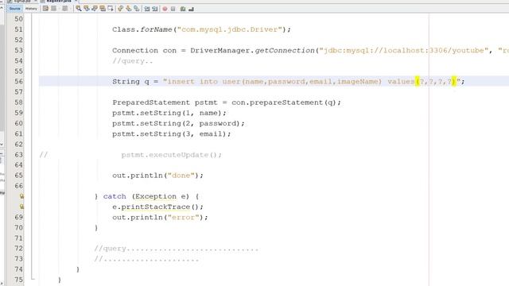Click out.println("done") statement
This screenshot has width=509, height=286.
click(x=157, y=176)
